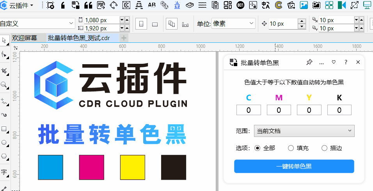Image resolution: width=373 pixels, height=191 pixels.
Task: Click the diagonal expand arrows icon
Action: 354,5
